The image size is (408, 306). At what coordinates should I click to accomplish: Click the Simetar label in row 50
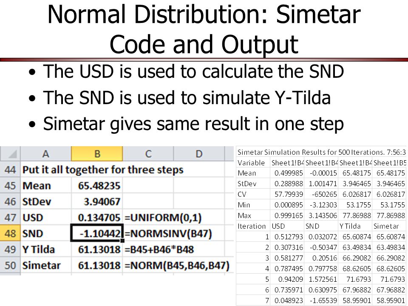41,265
